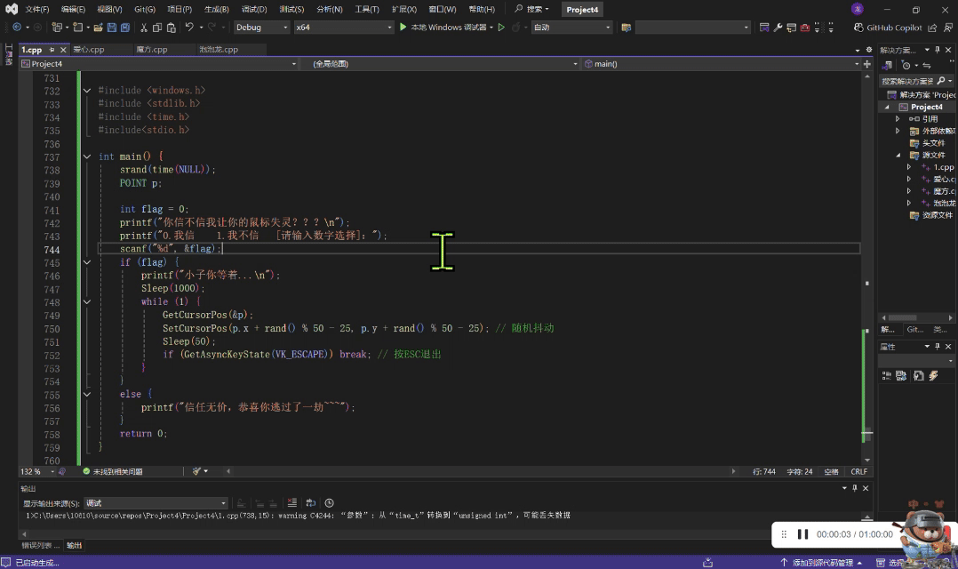This screenshot has height=569, width=958.
Task: Collapse the if (flag) code block
Action: click(x=87, y=262)
